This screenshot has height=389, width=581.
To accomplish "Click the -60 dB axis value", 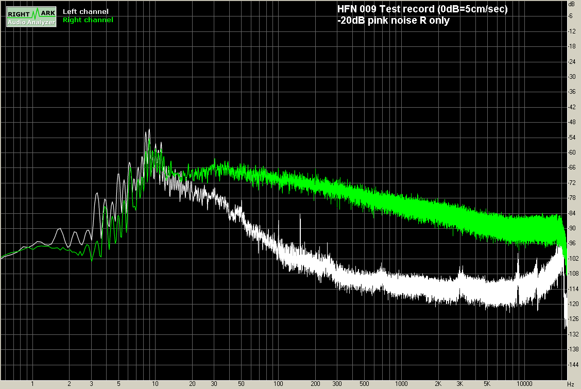I will (572, 153).
